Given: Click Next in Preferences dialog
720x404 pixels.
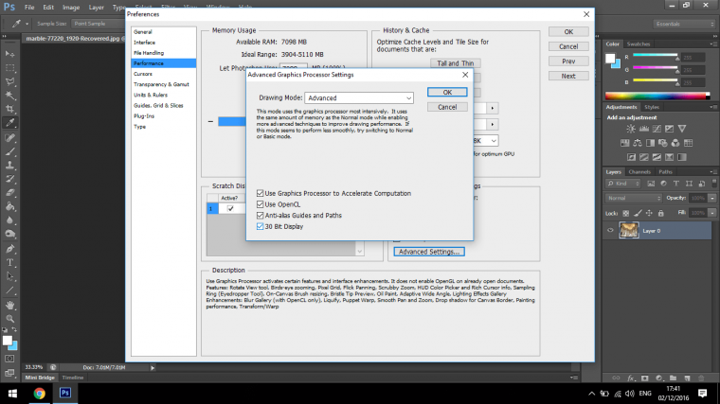Looking at the screenshot, I should pos(568,76).
